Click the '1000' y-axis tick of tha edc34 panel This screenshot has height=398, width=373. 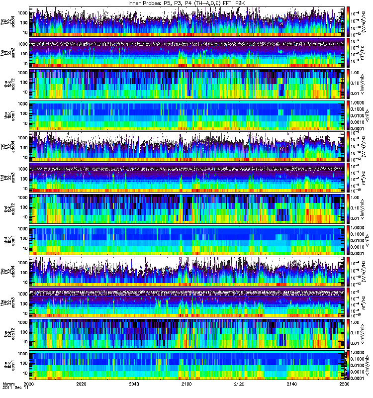pyautogui.click(x=22, y=13)
